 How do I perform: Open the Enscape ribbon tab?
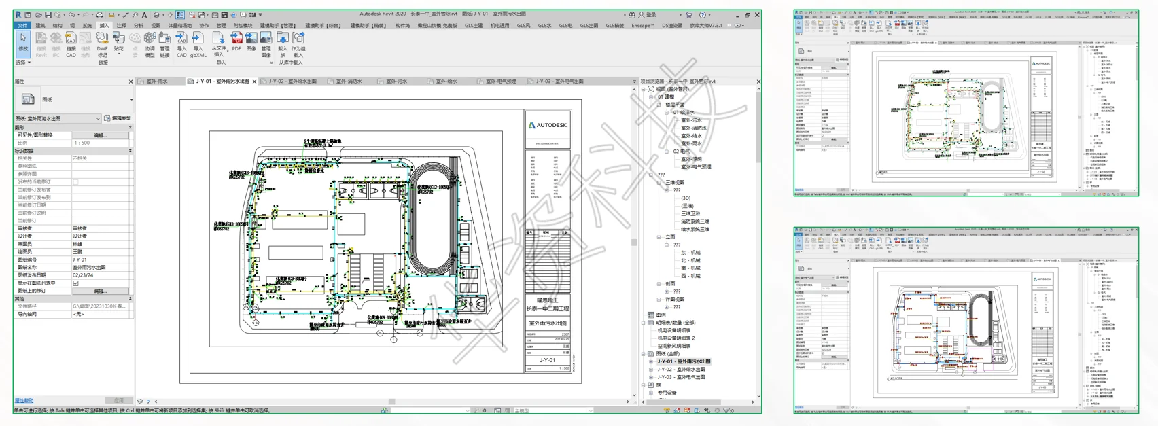[642, 26]
